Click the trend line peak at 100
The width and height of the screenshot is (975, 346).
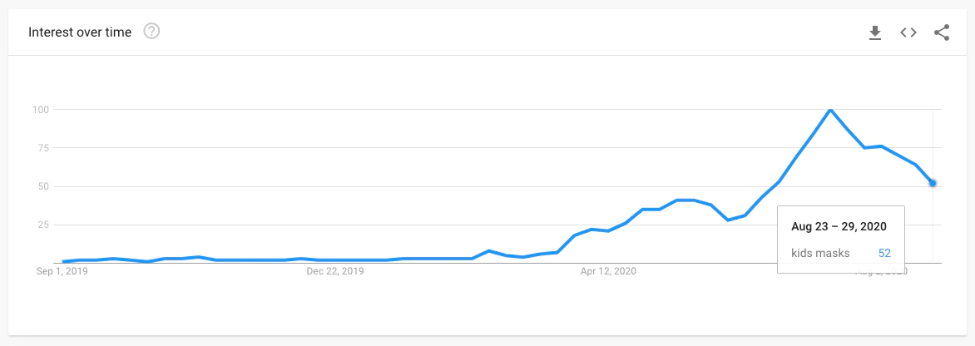[829, 110]
